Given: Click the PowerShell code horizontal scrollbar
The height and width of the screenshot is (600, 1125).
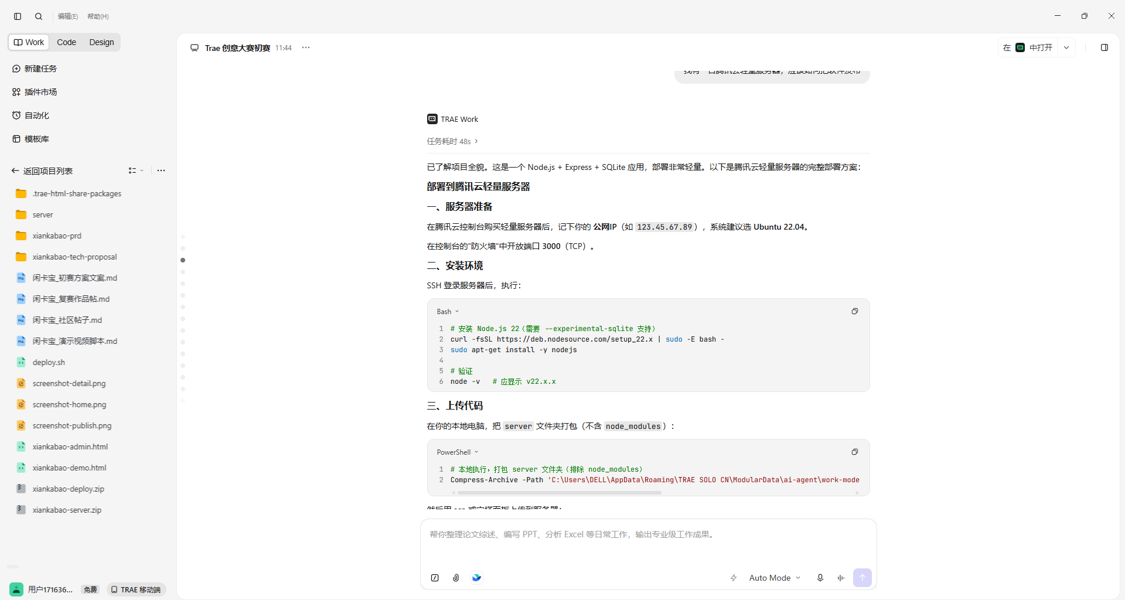Looking at the screenshot, I should [x=560, y=493].
